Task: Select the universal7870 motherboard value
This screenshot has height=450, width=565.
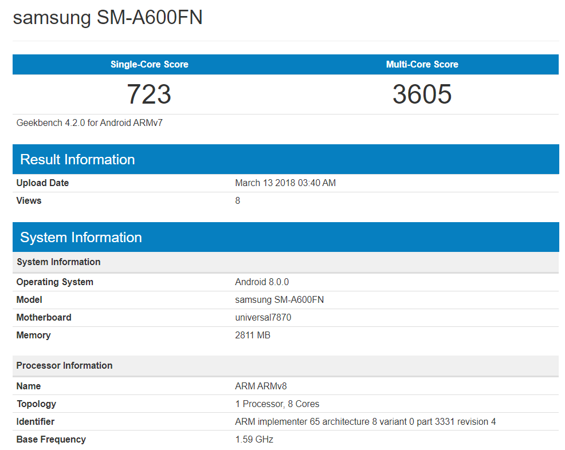Action: (x=263, y=318)
